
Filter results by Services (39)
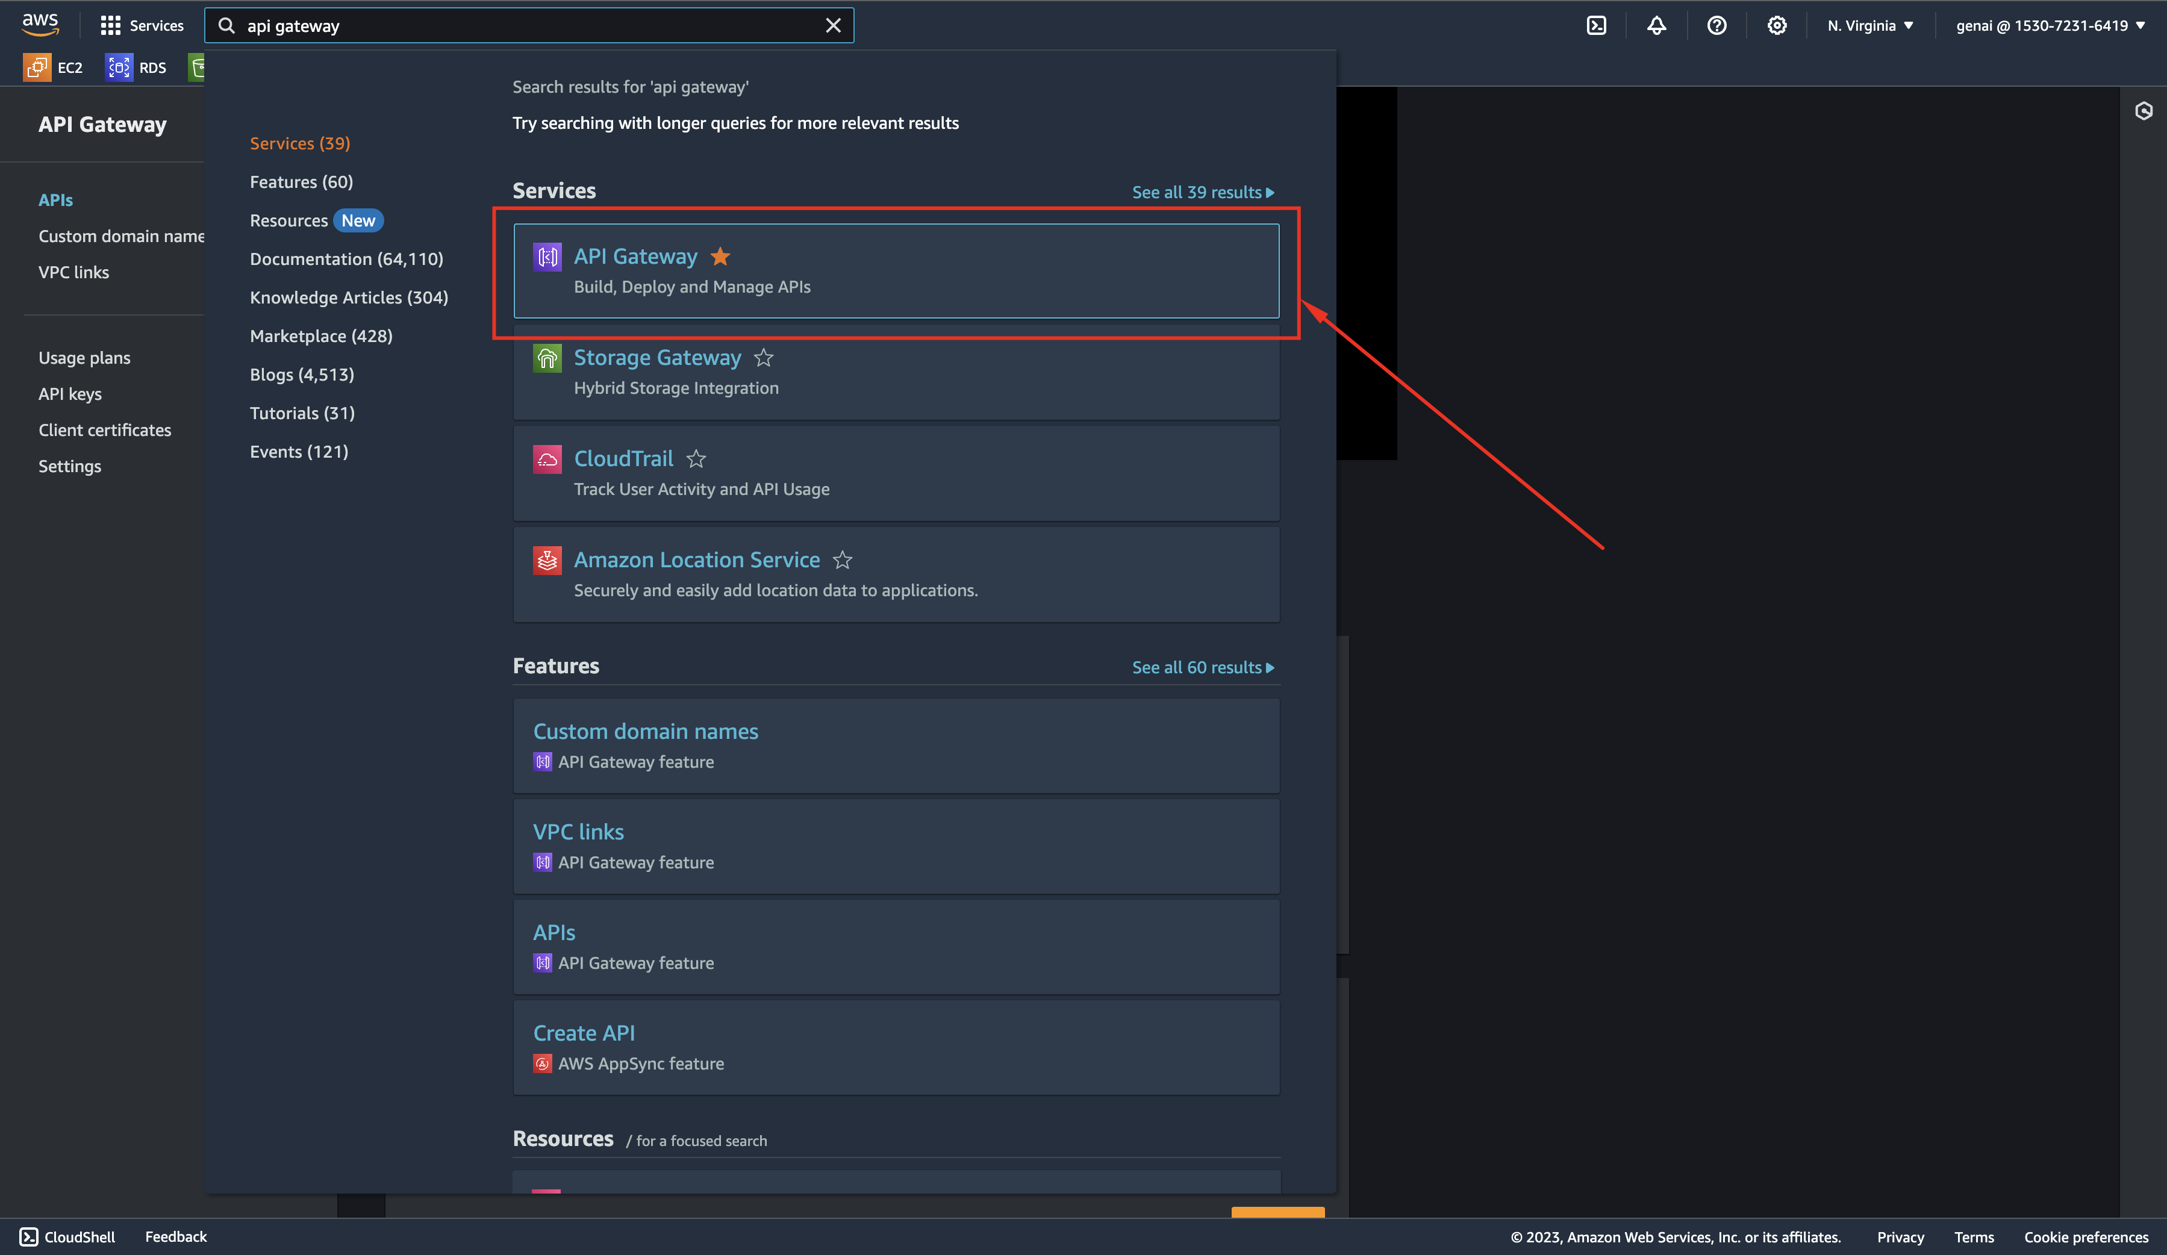300,143
